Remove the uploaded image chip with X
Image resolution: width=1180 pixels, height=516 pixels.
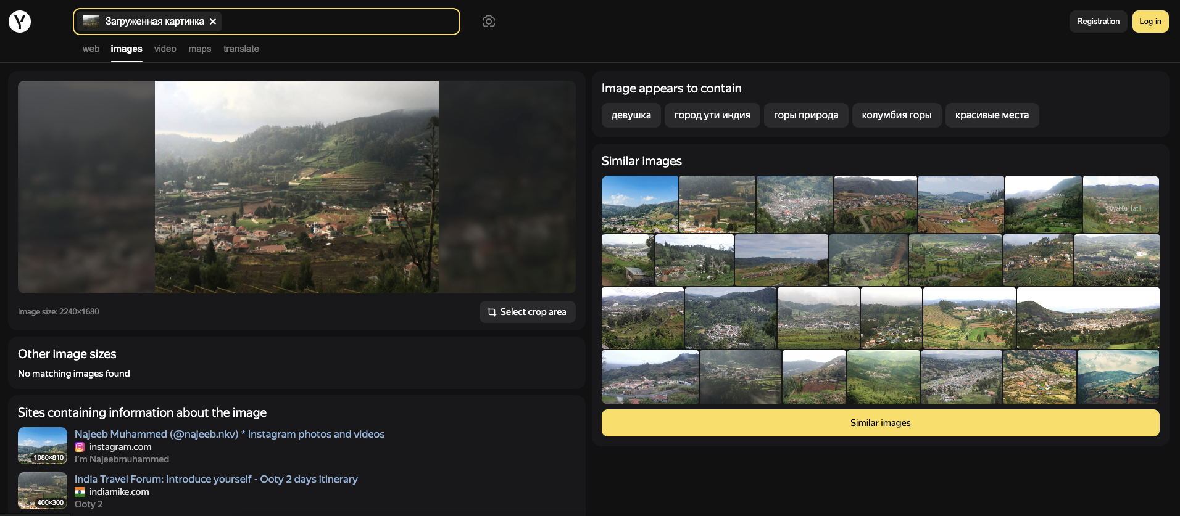pos(213,22)
